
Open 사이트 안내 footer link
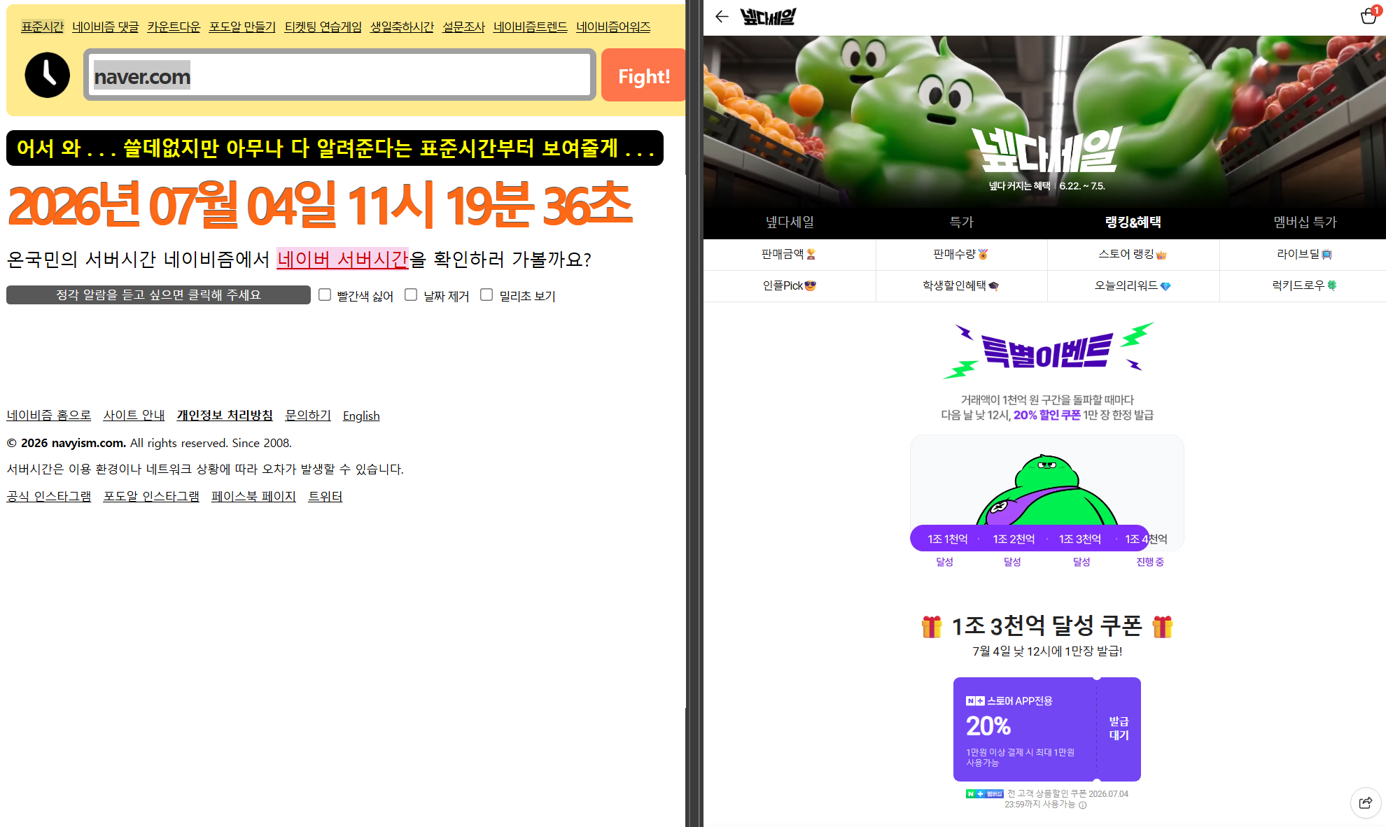click(x=134, y=415)
